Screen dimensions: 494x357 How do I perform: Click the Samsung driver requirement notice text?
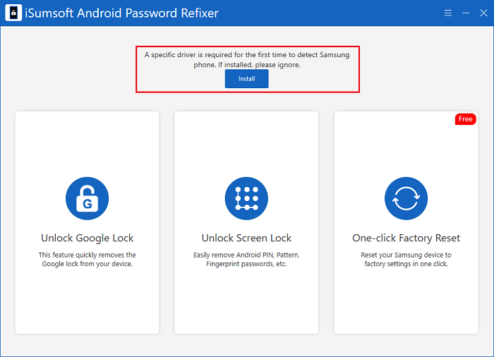(x=247, y=59)
